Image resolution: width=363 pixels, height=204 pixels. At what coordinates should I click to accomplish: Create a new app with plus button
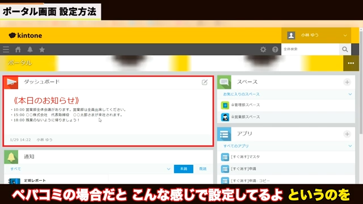[x=347, y=134]
